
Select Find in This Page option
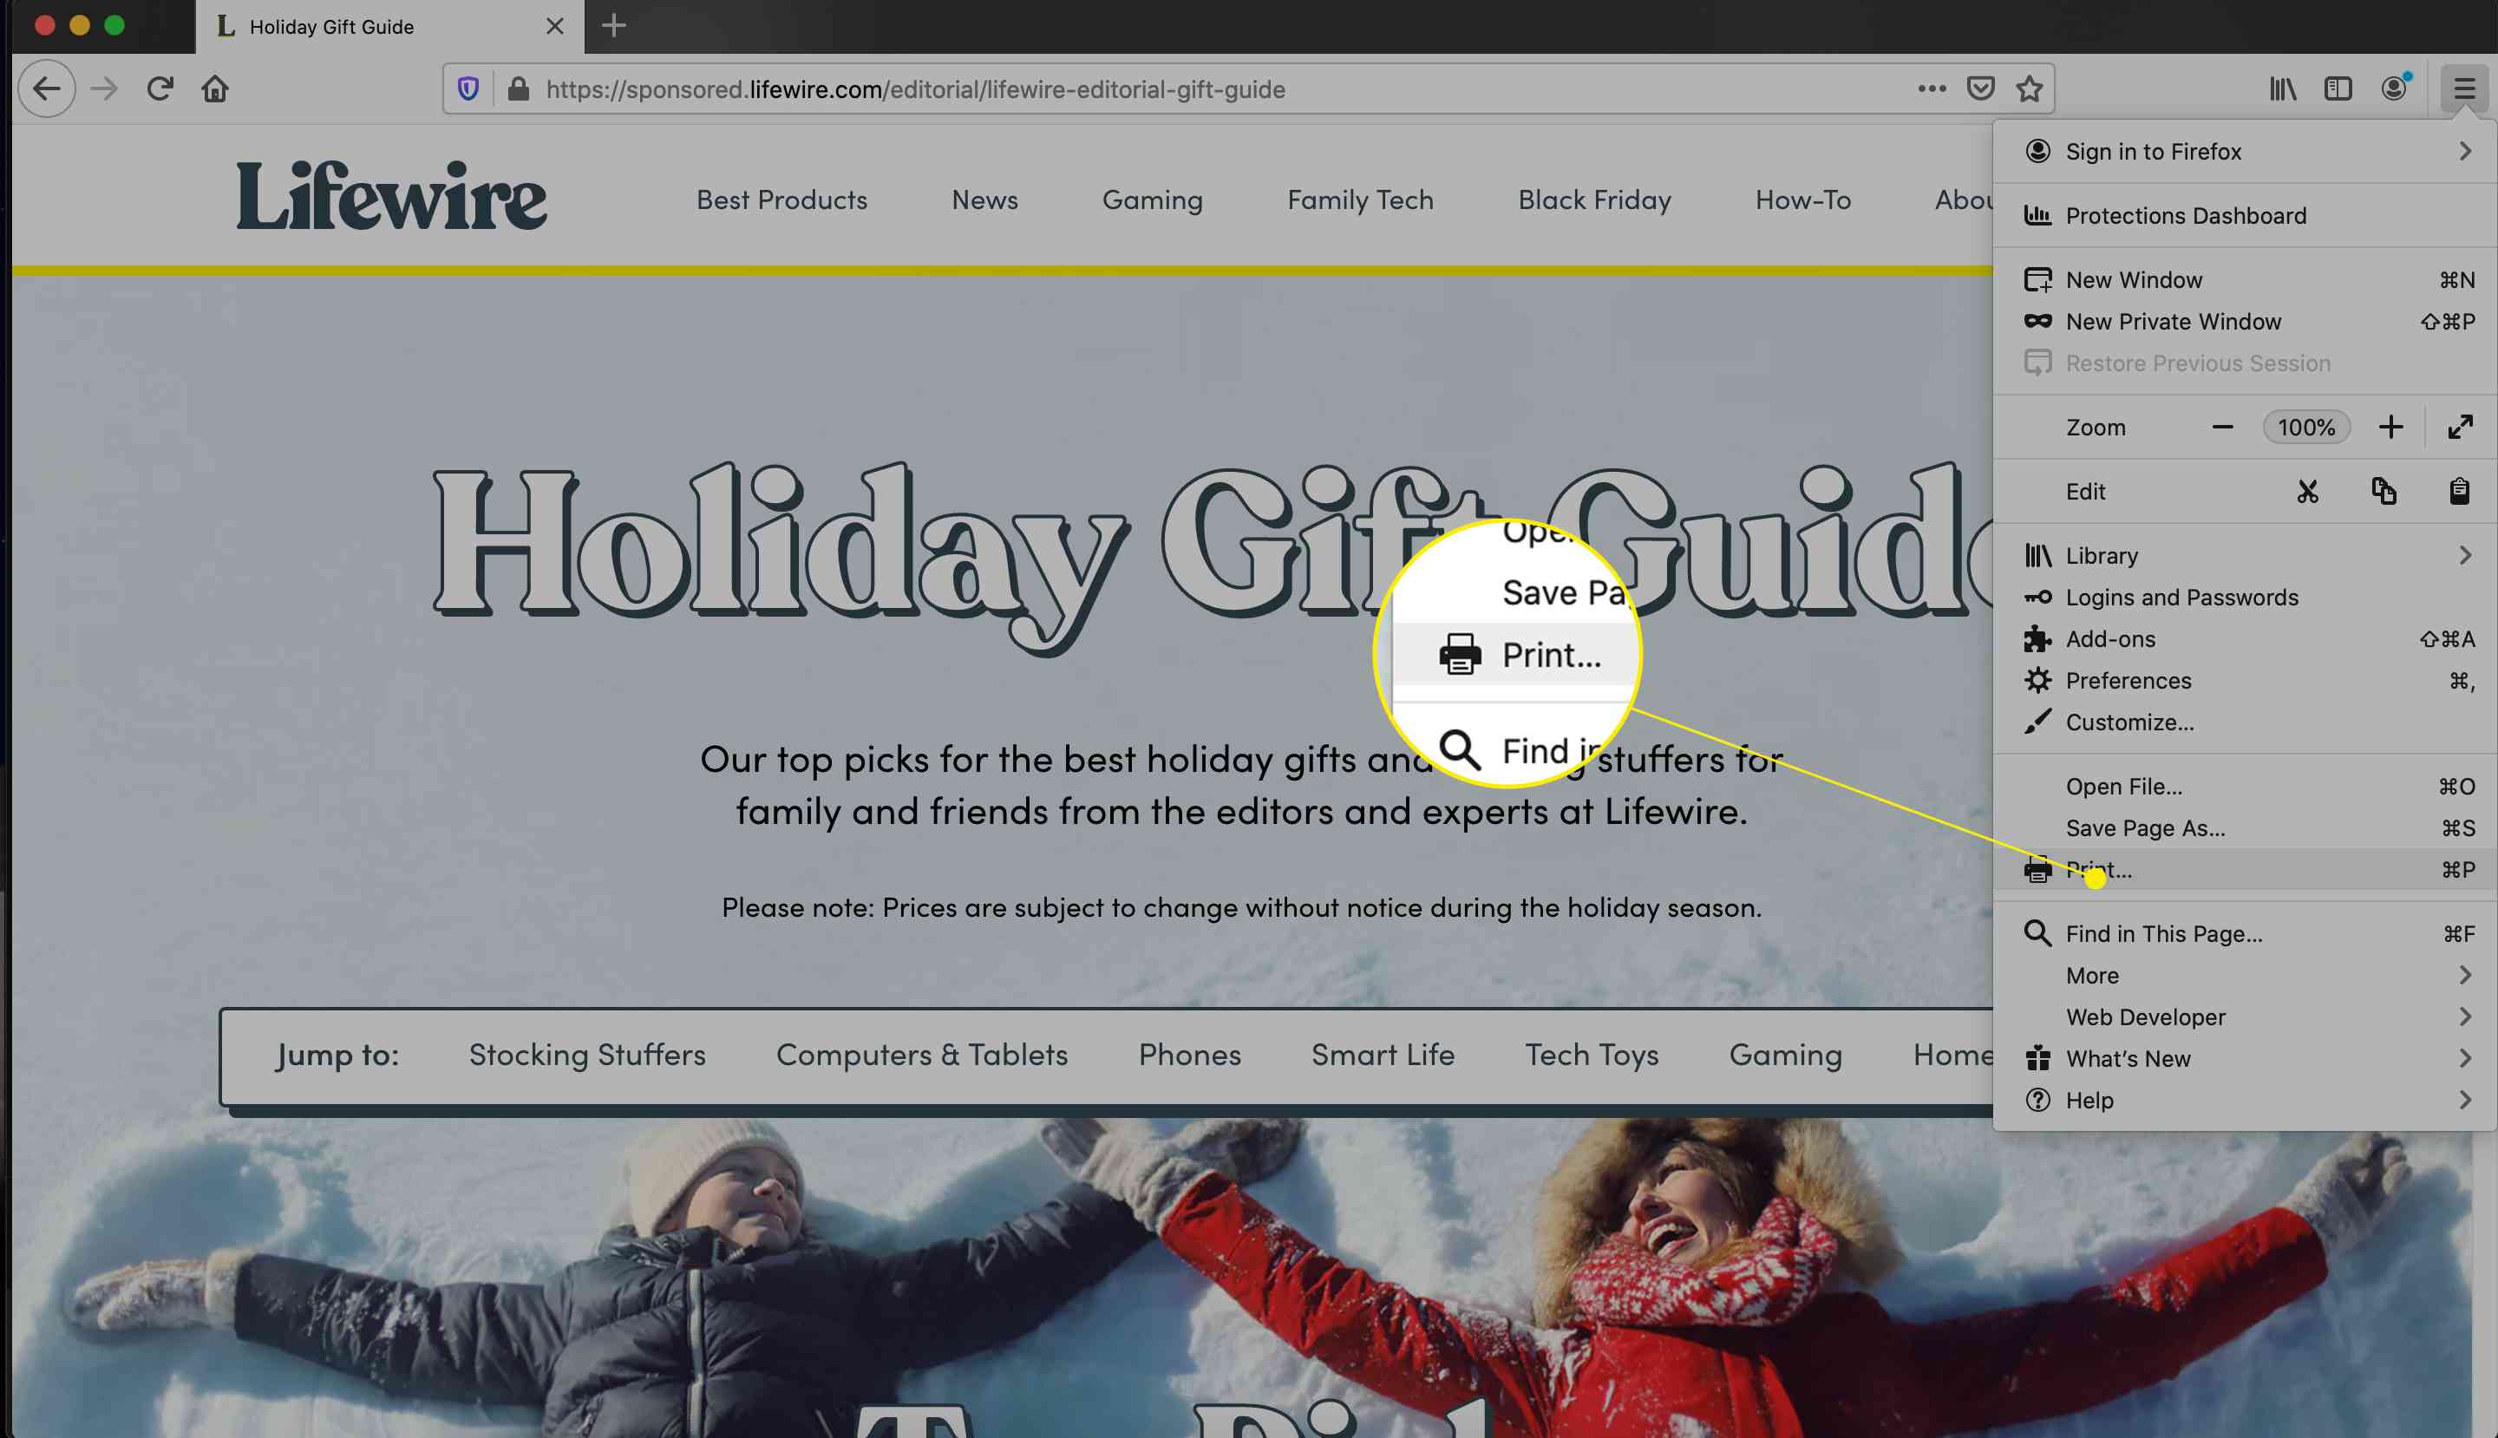click(2165, 933)
